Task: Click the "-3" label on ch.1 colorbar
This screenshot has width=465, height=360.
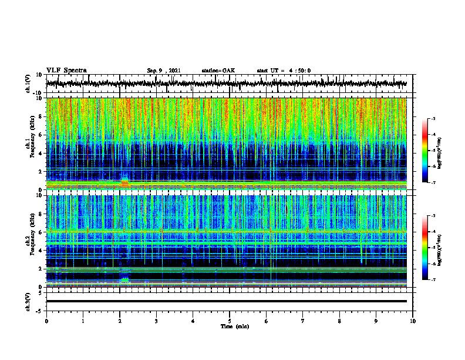Action: pyautogui.click(x=433, y=119)
